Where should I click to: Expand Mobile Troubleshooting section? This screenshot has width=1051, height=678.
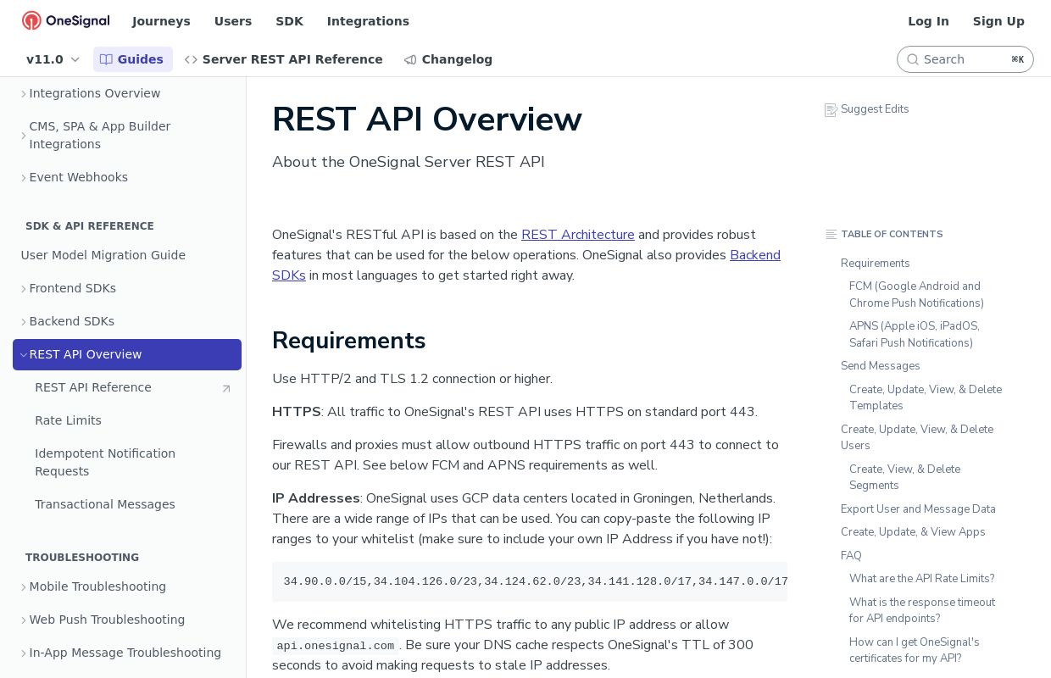(24, 587)
